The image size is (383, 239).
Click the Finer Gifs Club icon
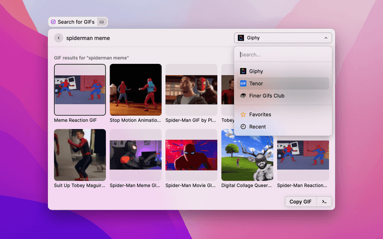[243, 96]
